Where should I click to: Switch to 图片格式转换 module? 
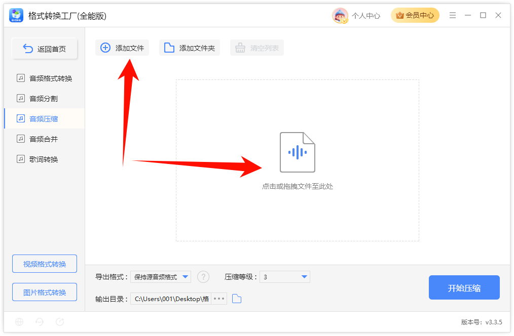coord(45,292)
